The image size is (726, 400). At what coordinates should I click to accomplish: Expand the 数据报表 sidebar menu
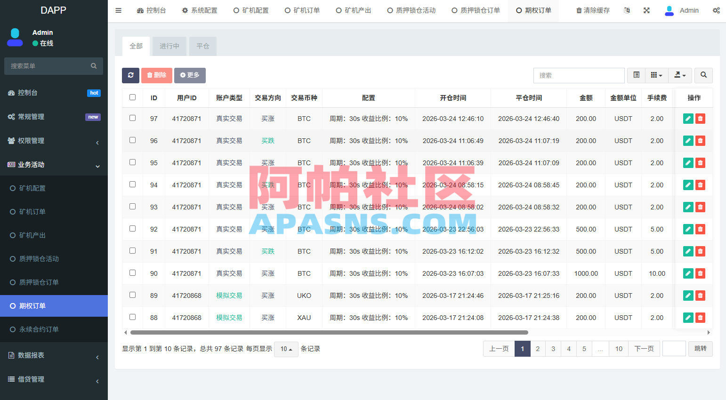[x=54, y=355]
